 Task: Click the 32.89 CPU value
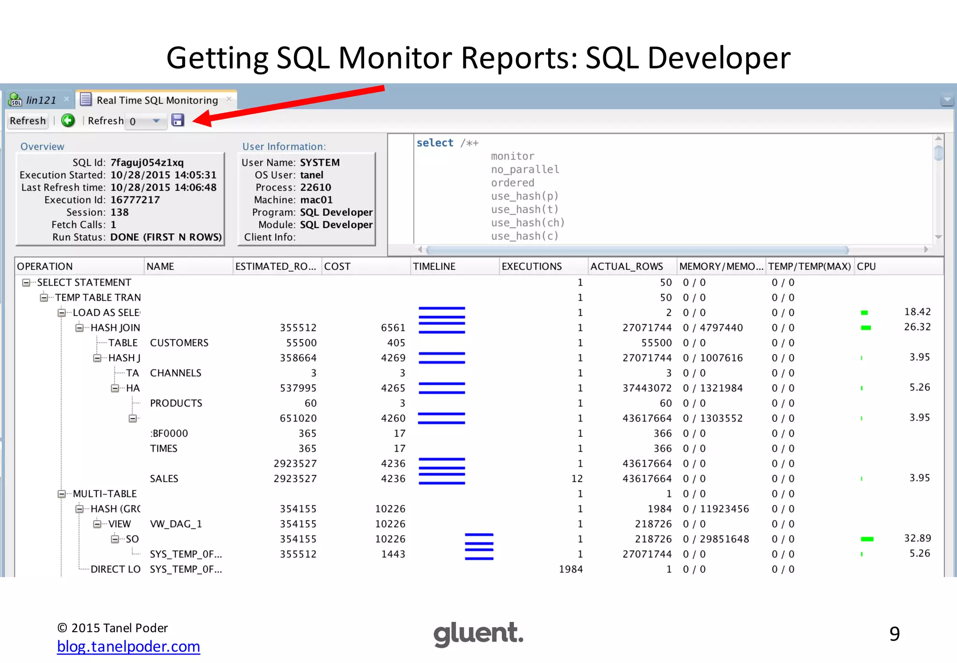tap(917, 538)
